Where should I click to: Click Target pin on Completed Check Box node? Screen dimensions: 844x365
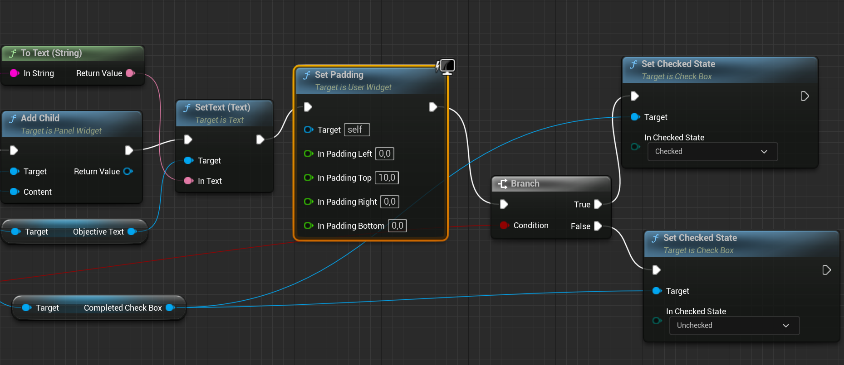pos(27,307)
